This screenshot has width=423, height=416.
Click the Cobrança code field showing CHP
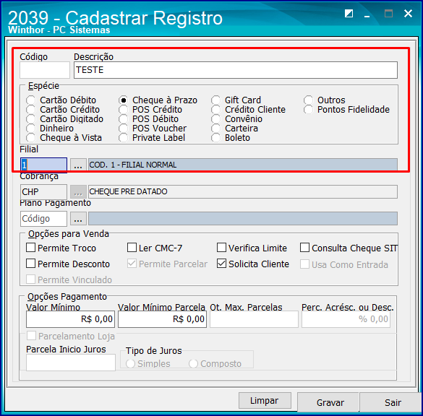coord(43,192)
